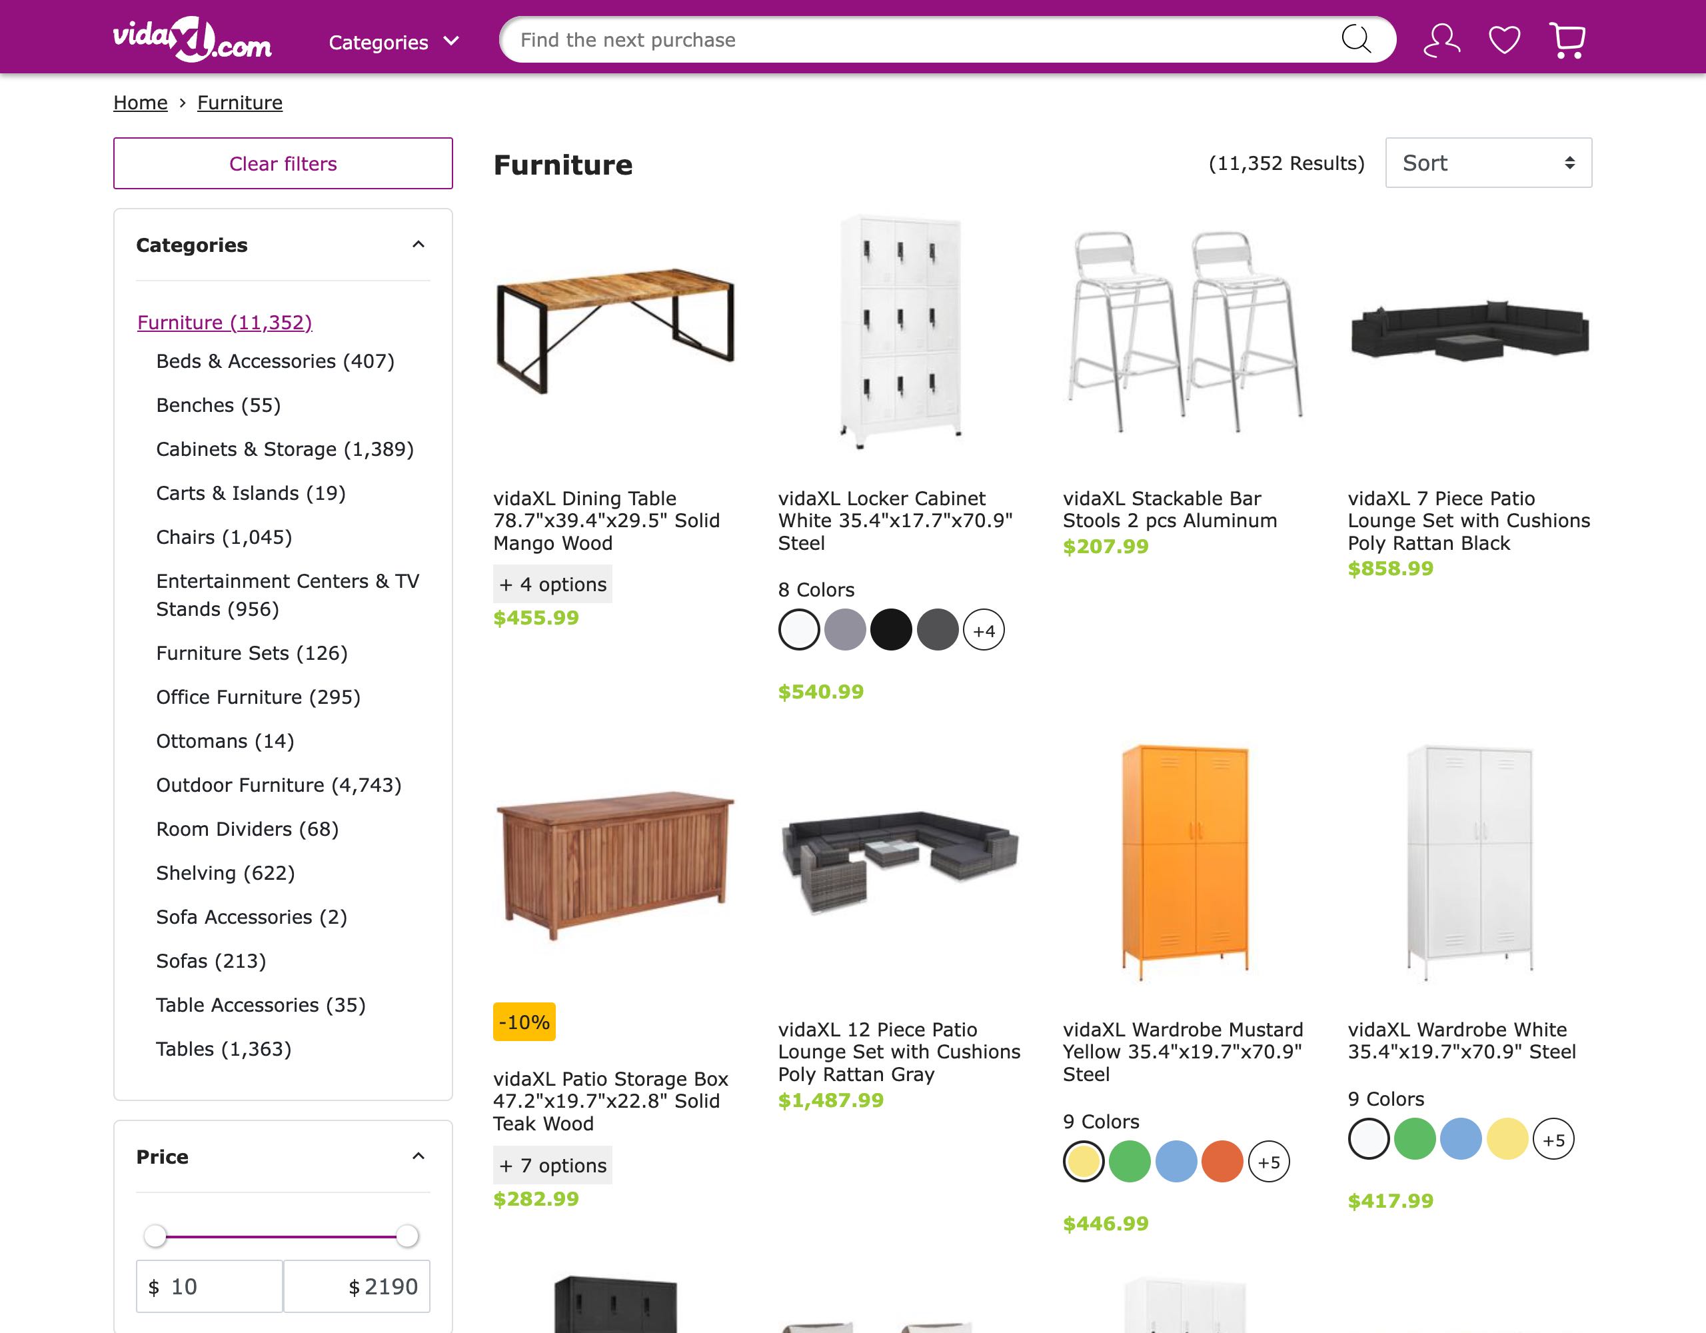Click the maximum price slider handle

pos(407,1236)
